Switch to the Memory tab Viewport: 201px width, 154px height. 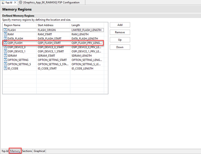tap(15, 151)
